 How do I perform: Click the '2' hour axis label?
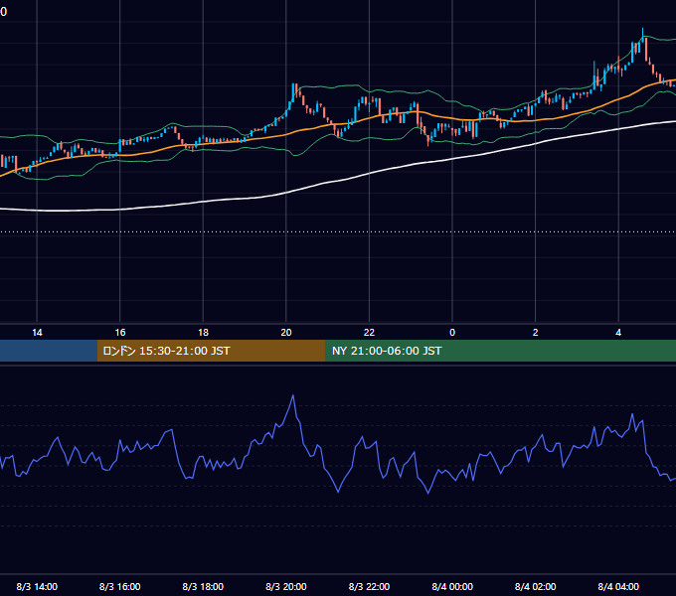(536, 333)
